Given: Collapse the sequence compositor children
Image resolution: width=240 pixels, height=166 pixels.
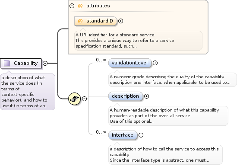Looking at the screenshot, I should (85, 99).
